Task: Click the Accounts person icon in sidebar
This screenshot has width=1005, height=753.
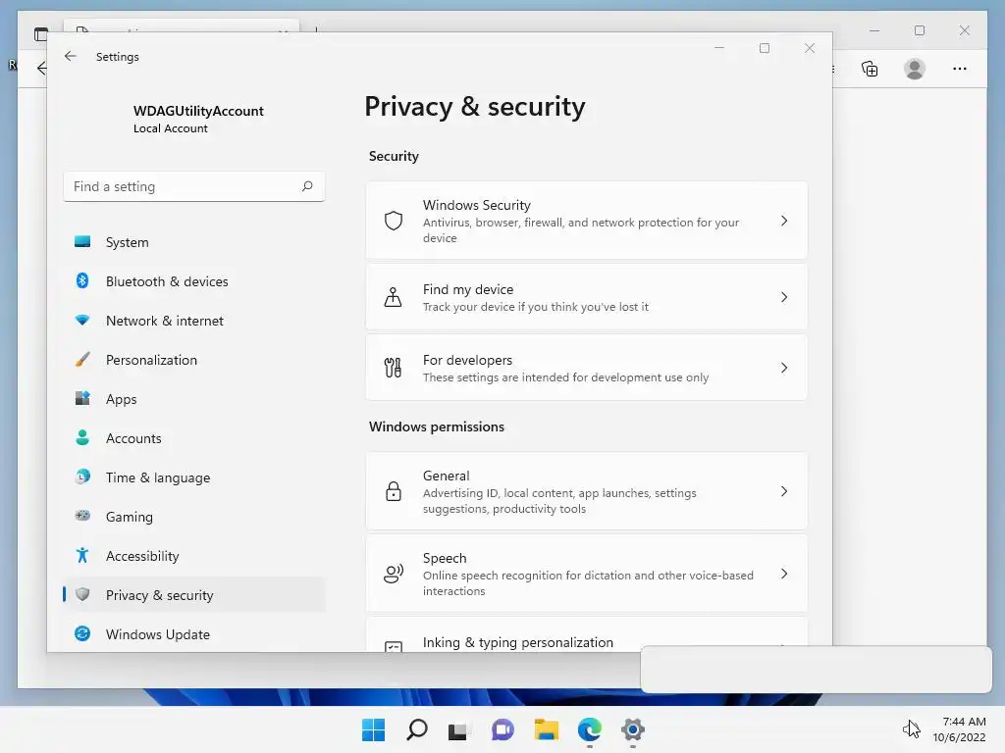Action: [82, 438]
